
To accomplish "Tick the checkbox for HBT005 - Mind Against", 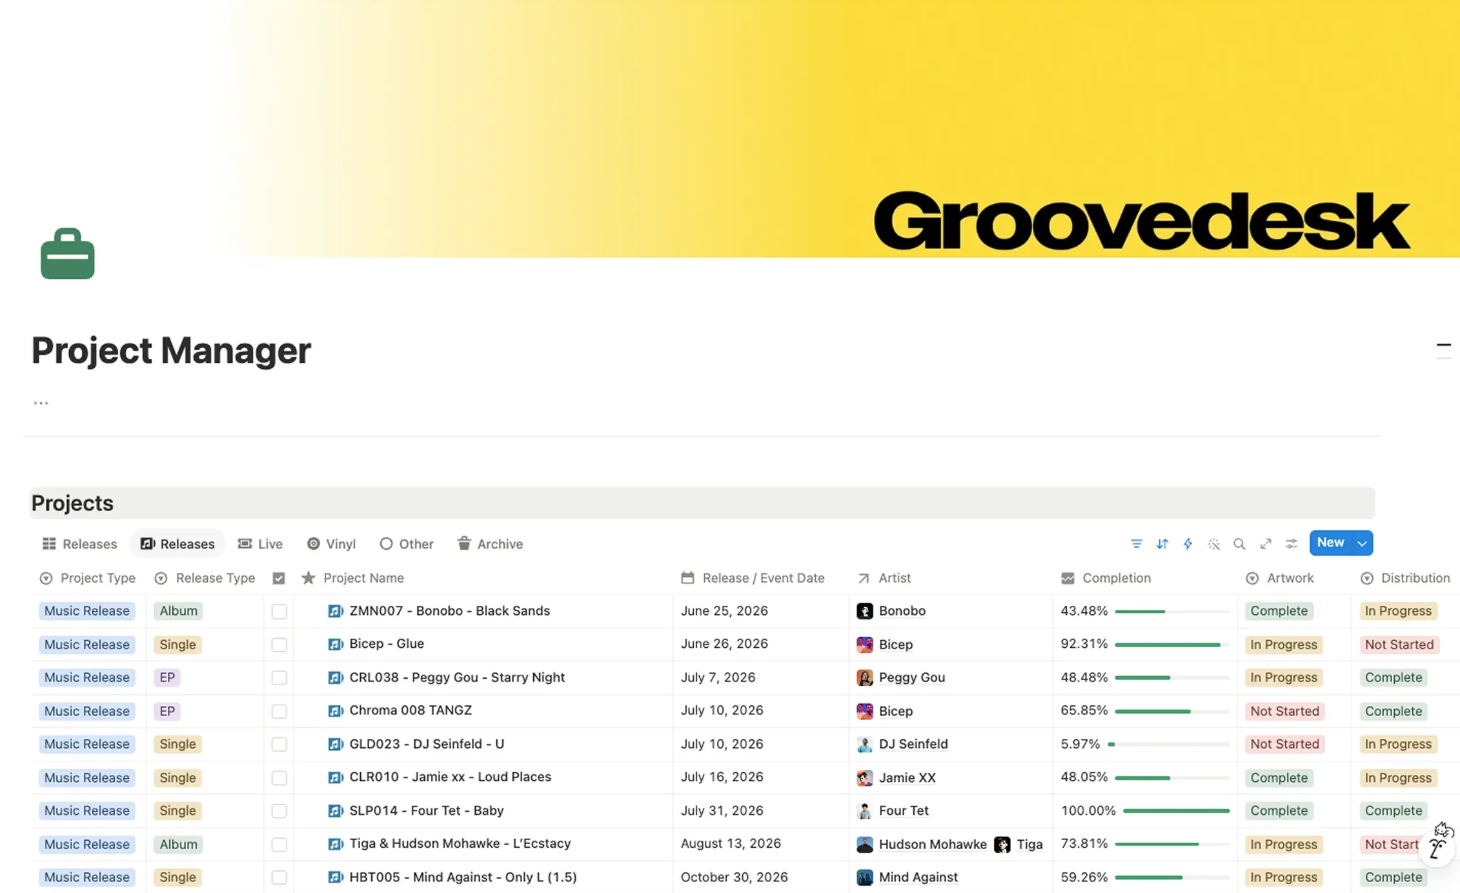I will tap(279, 878).
